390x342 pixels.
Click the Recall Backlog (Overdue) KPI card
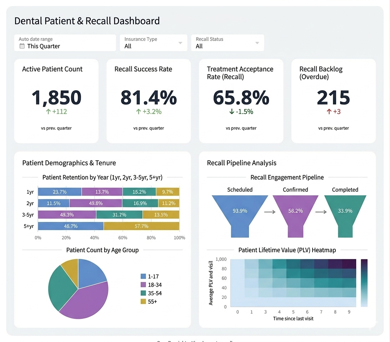(x=333, y=101)
